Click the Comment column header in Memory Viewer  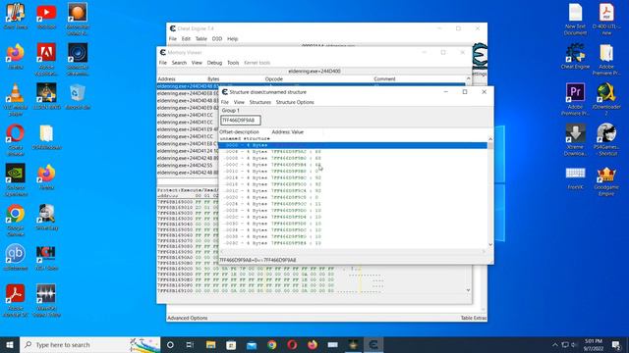384,78
